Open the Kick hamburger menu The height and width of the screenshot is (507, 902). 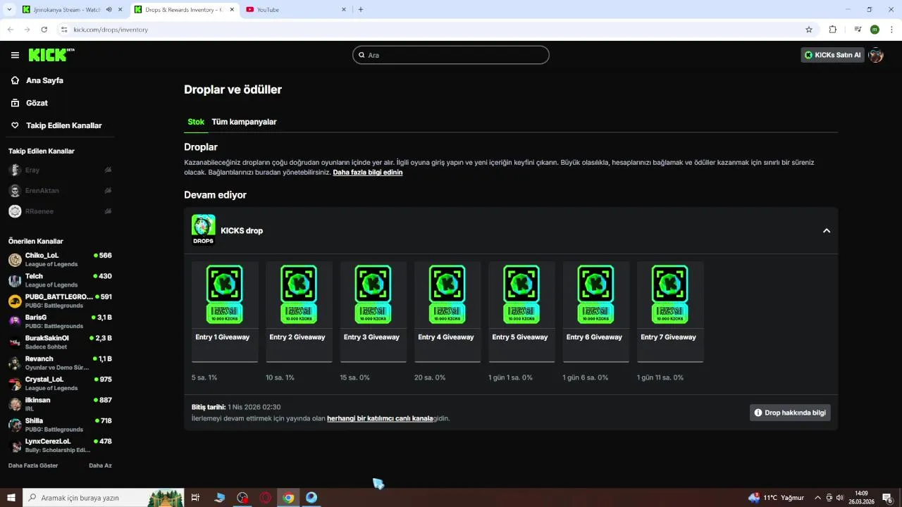pyautogui.click(x=15, y=55)
